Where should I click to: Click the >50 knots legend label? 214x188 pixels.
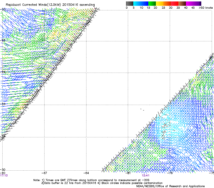coord(206,8)
